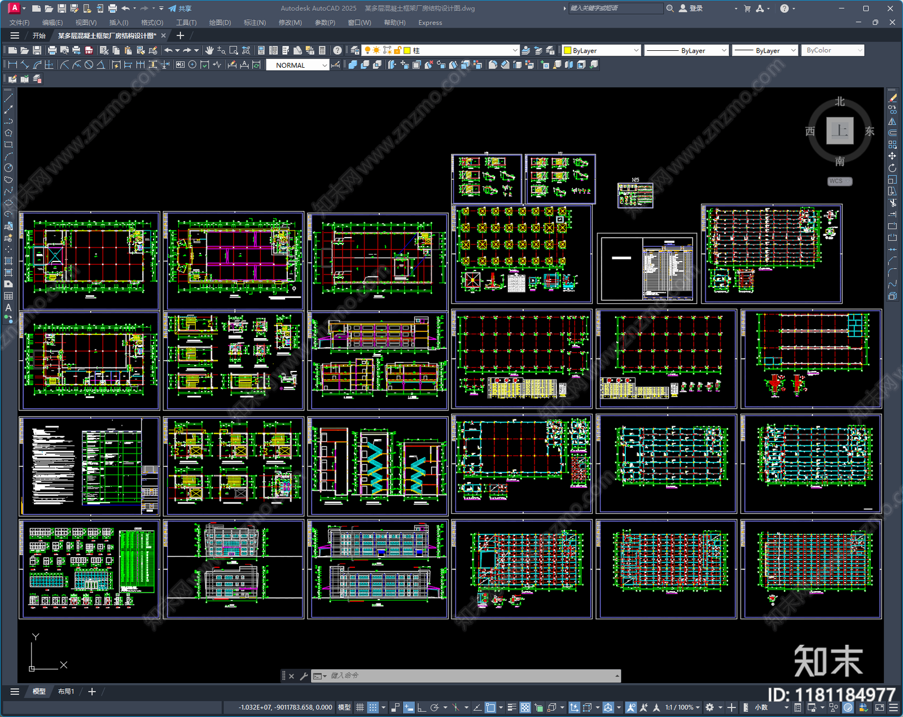
Task: Toggle dynamic input in the status bar
Action: pos(409,707)
